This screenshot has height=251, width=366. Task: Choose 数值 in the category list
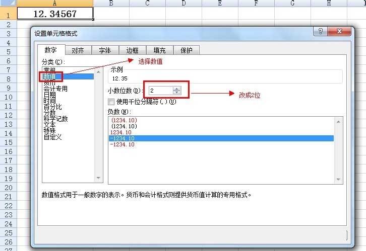[53, 76]
